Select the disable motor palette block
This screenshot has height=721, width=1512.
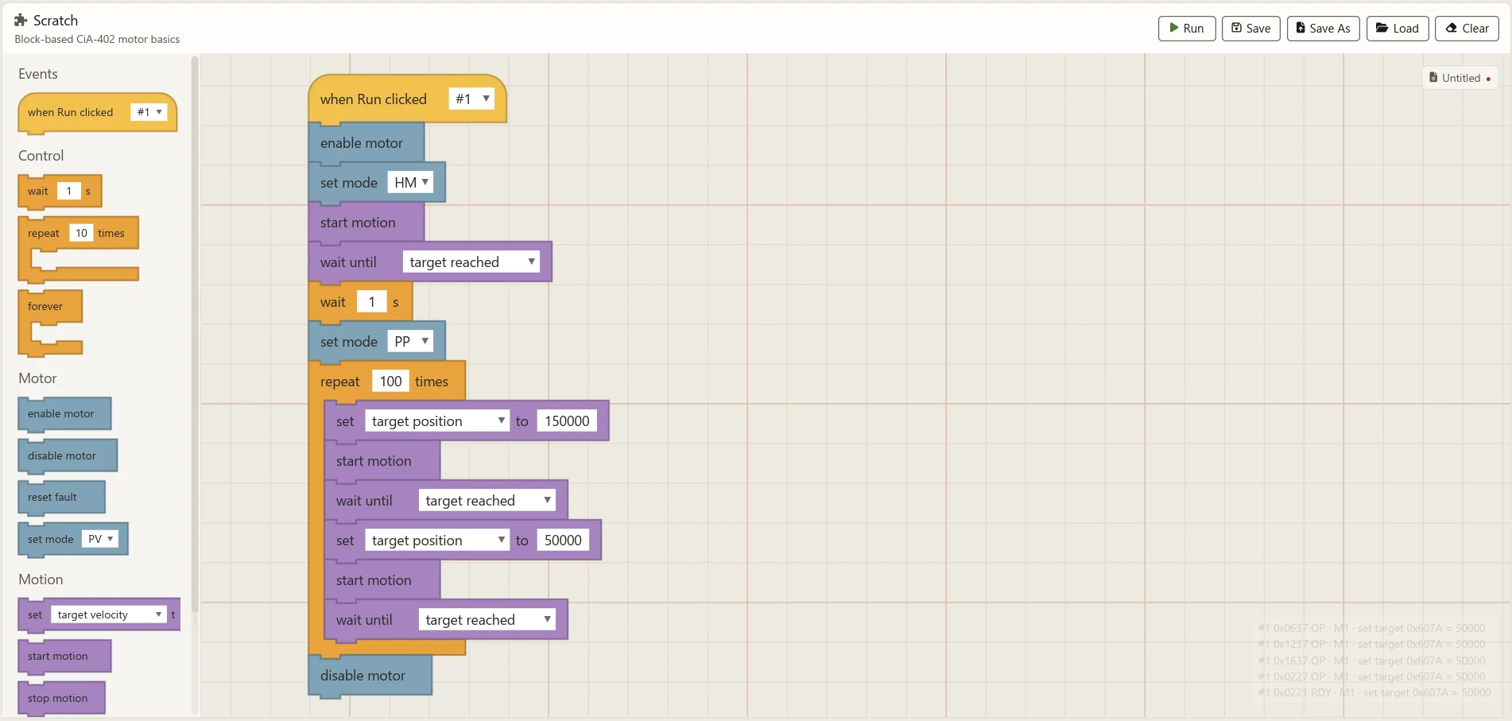click(68, 455)
